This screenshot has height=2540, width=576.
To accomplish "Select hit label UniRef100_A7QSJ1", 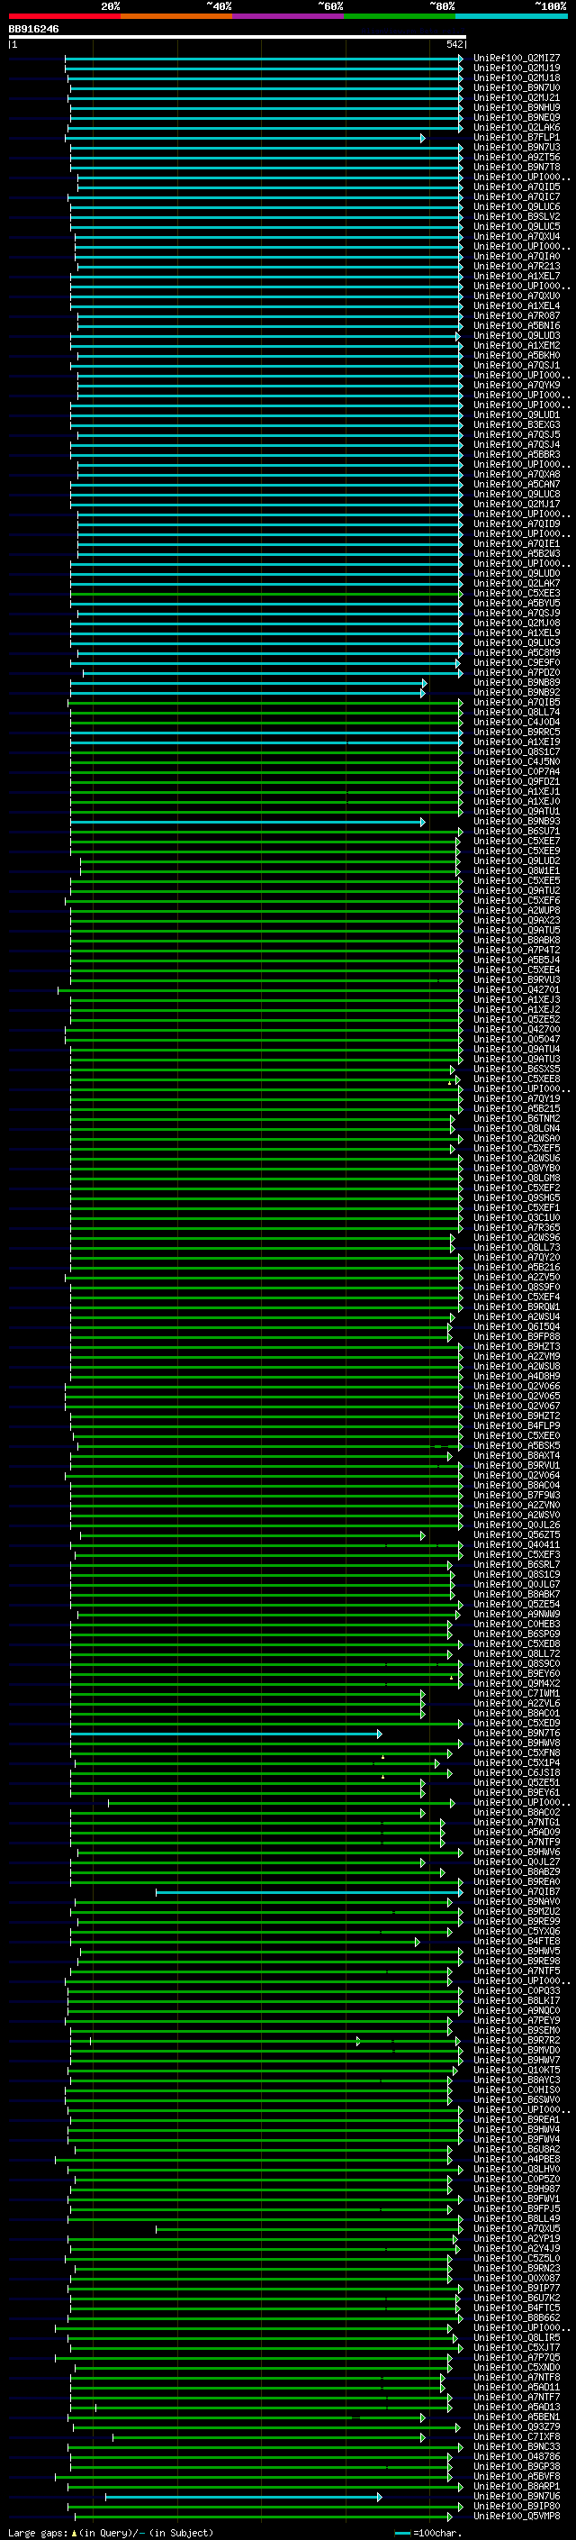I will (517, 366).
